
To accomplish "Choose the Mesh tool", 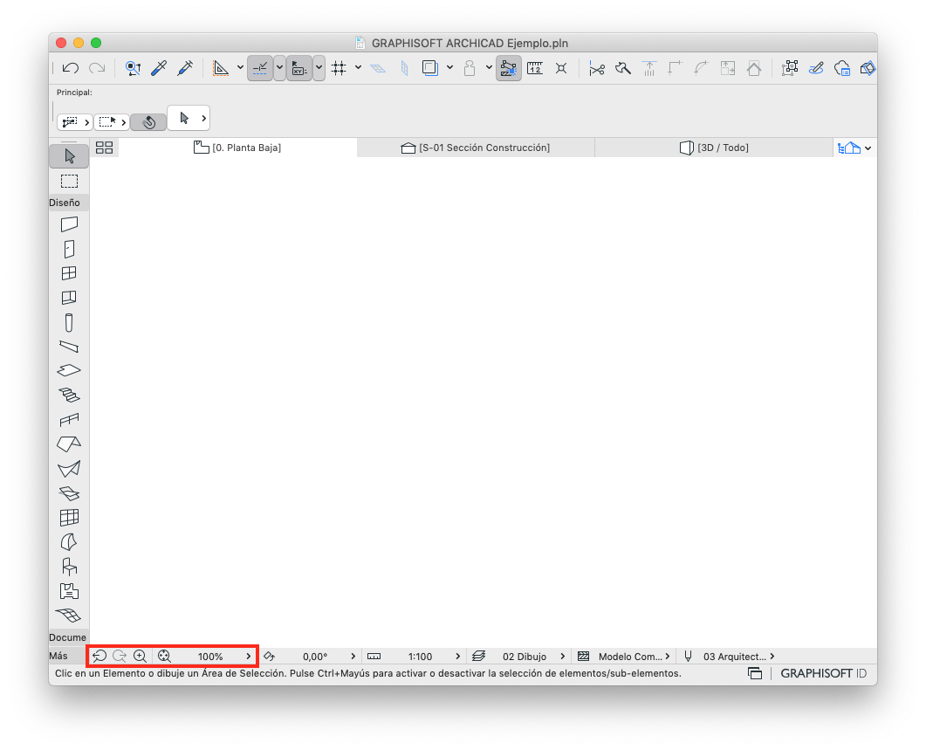I will click(69, 616).
